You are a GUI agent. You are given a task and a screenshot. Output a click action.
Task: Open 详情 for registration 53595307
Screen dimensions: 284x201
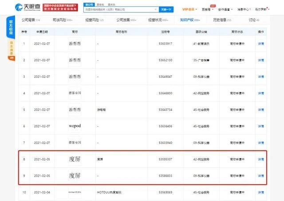click(261, 159)
